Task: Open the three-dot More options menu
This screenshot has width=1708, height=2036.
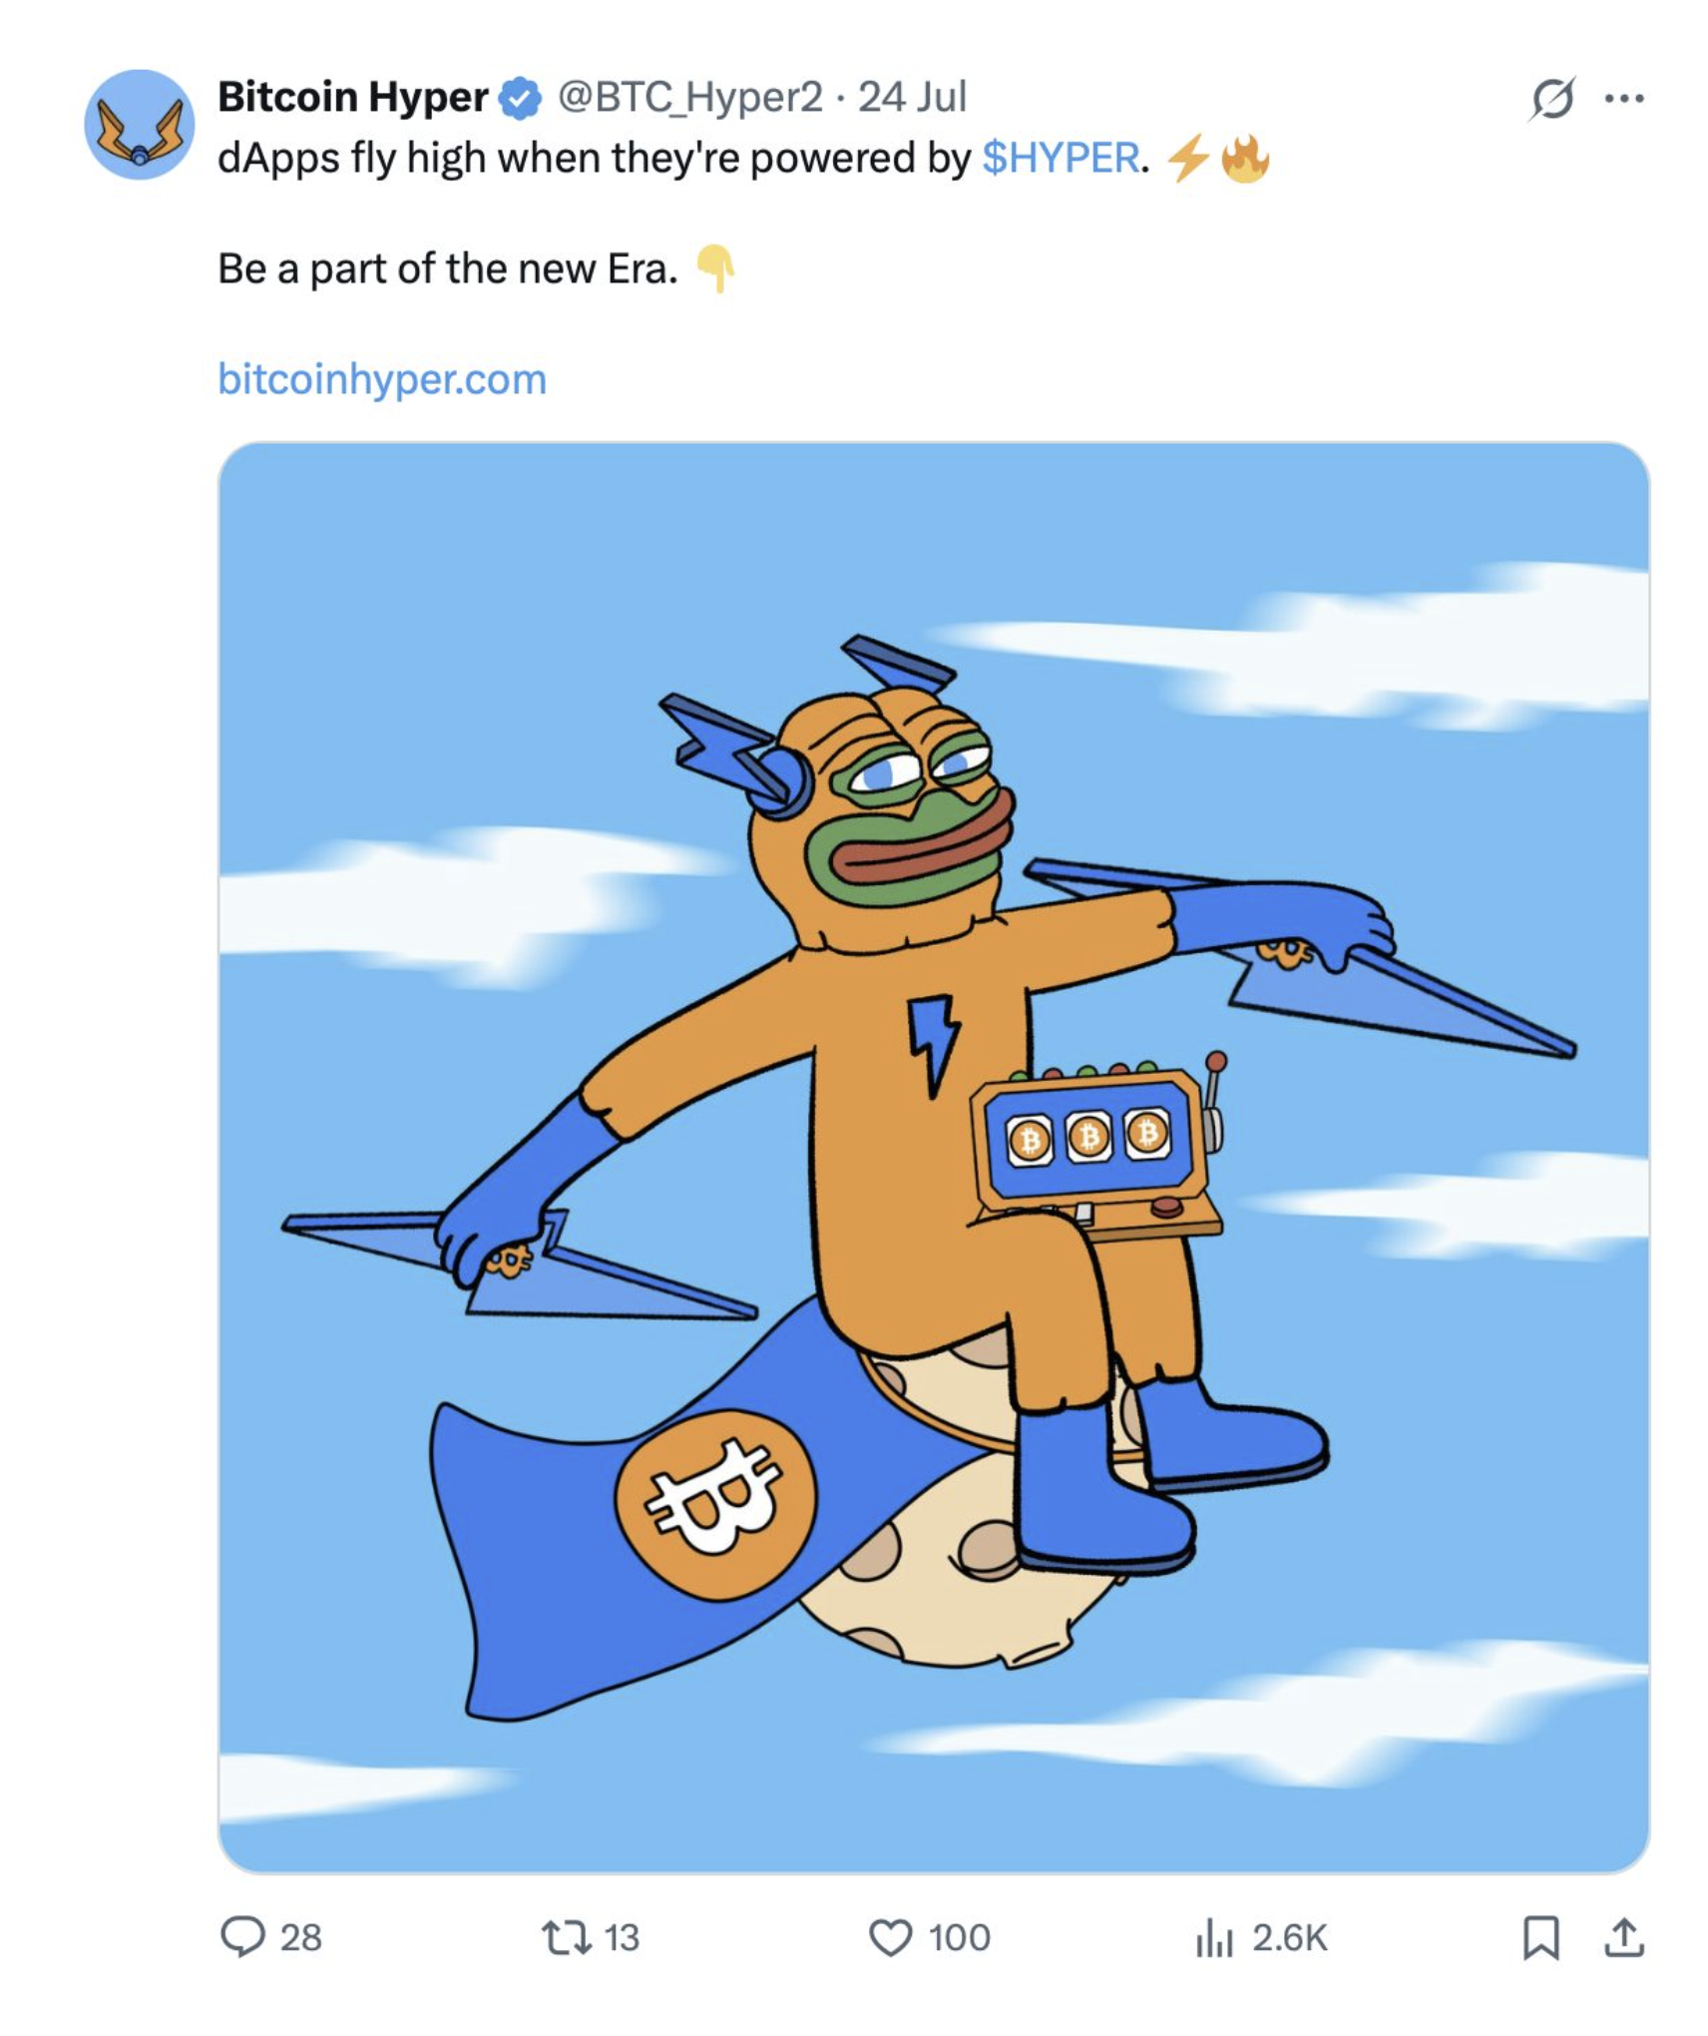Action: tap(1623, 99)
